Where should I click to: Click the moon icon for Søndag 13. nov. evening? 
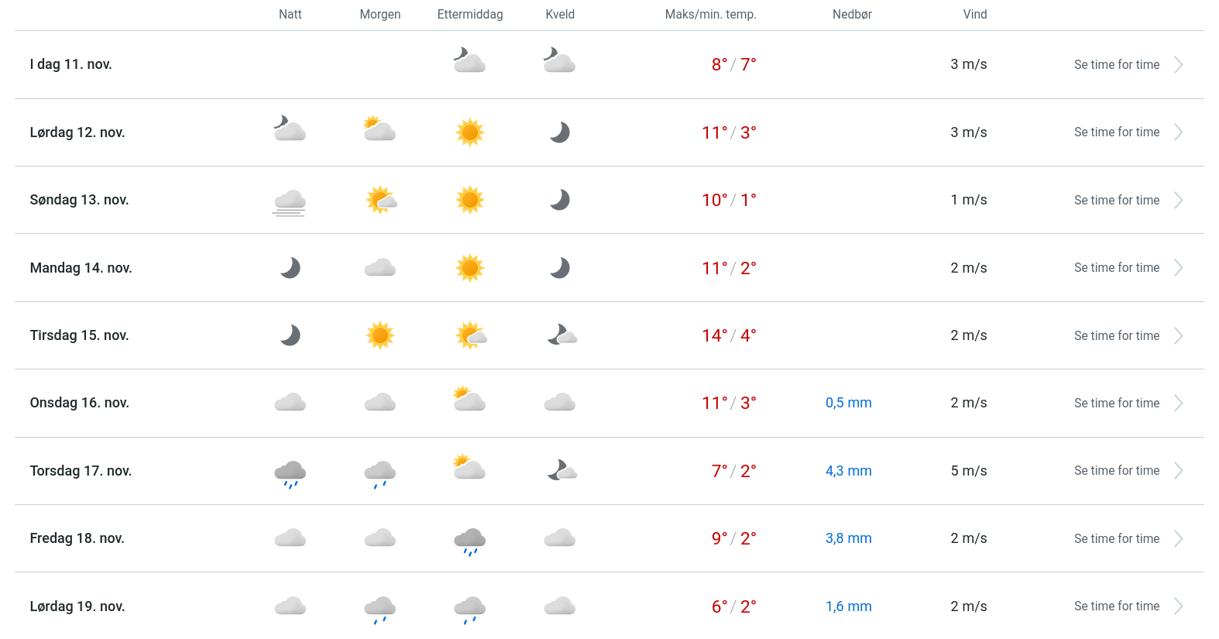pyautogui.click(x=560, y=200)
